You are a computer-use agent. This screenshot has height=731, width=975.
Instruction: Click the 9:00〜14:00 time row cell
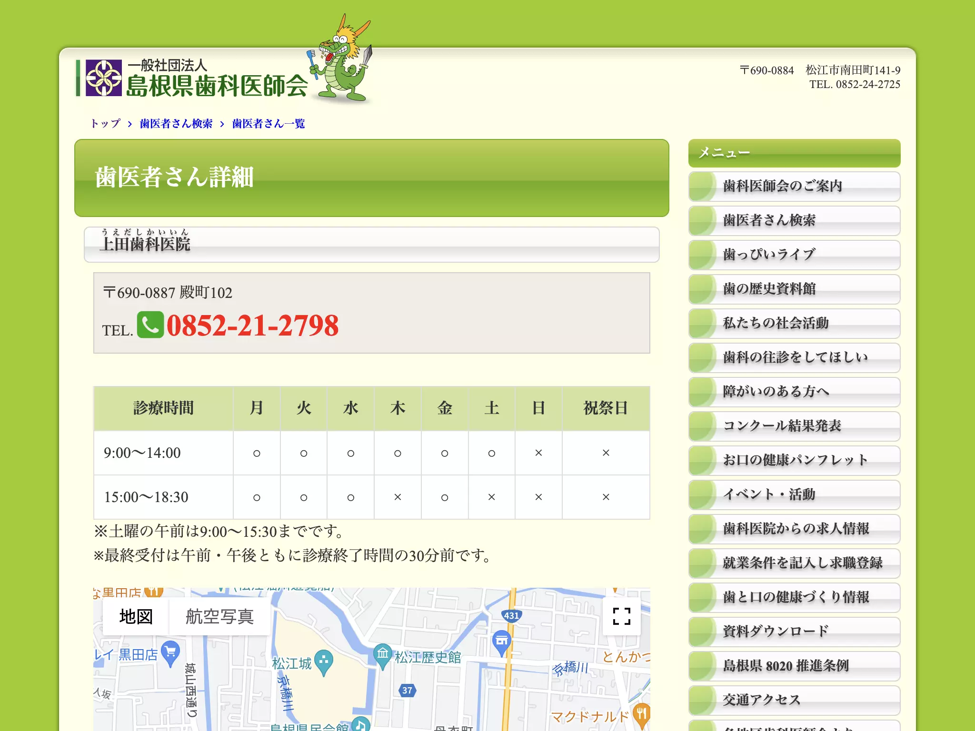click(x=163, y=453)
